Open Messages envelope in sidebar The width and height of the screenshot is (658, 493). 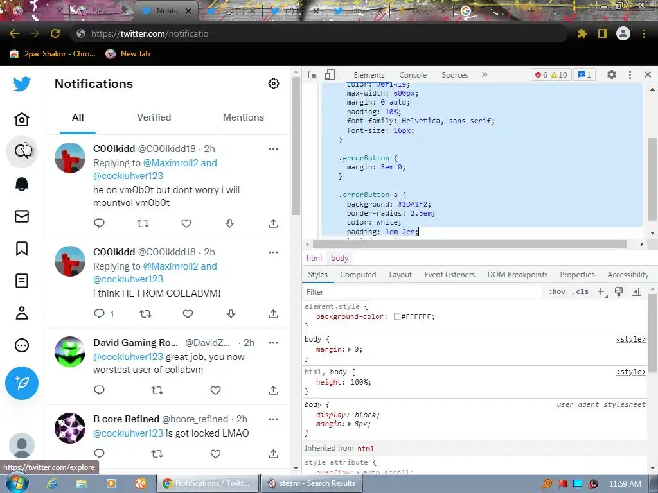(22, 216)
